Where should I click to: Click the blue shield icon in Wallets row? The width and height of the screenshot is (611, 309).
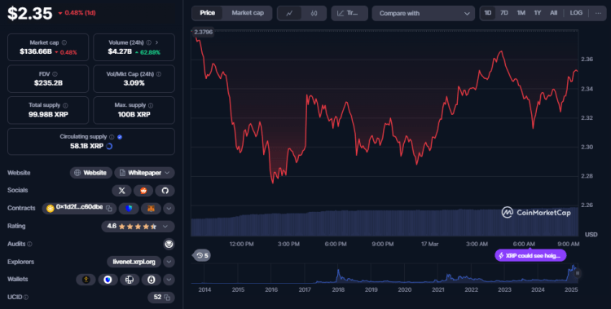(108, 280)
